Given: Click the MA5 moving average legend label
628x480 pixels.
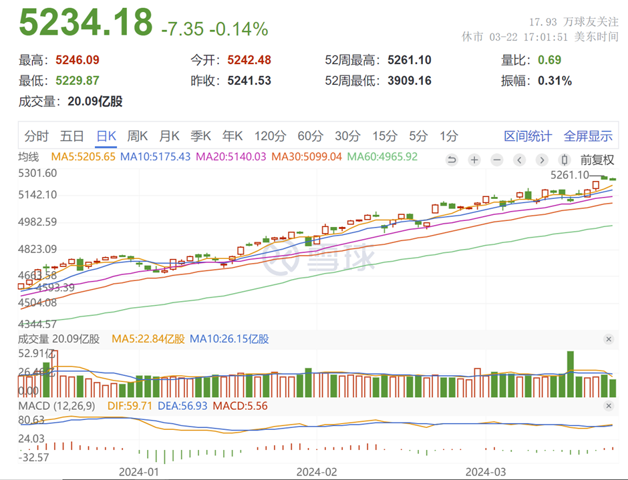Looking at the screenshot, I should [84, 157].
